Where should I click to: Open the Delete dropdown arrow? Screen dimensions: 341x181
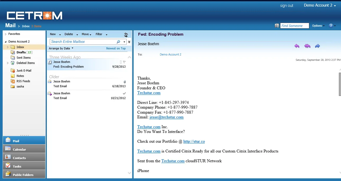click(77, 35)
